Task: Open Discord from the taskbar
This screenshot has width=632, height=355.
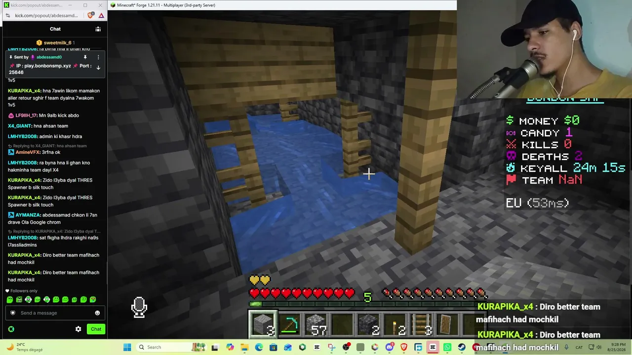Action: click(390, 347)
